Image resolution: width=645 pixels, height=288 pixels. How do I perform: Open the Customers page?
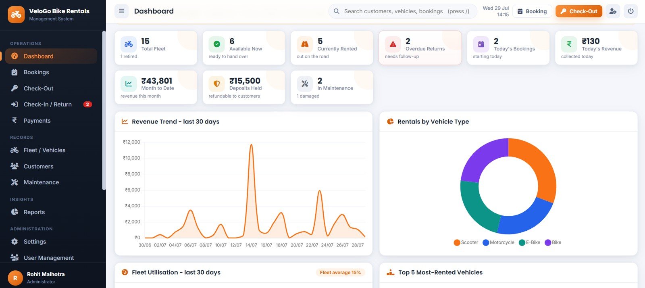click(x=51, y=166)
